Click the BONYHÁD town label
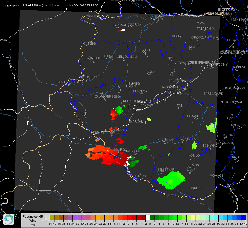248x228 pixels. coord(210,146)
